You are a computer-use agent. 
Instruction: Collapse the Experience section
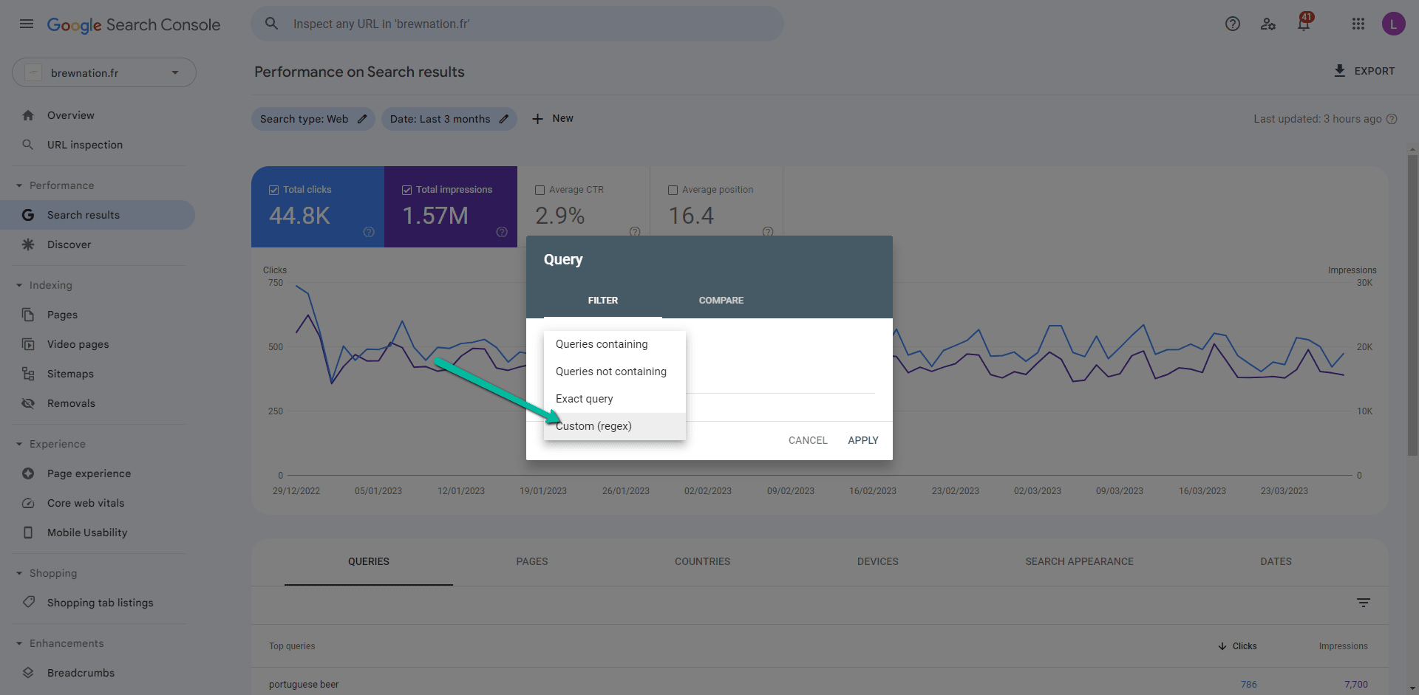(x=19, y=444)
